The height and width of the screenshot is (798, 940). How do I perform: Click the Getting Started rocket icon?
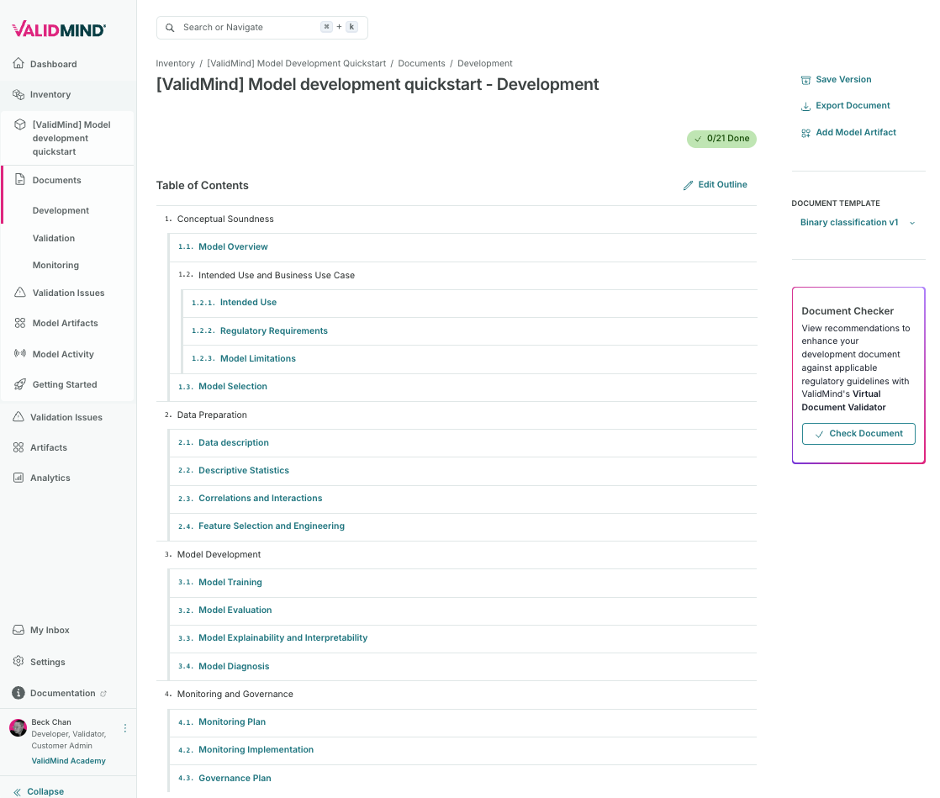[x=20, y=384]
